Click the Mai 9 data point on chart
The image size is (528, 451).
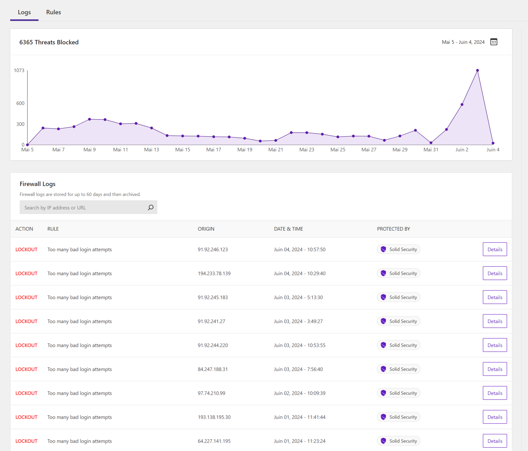pyautogui.click(x=89, y=119)
